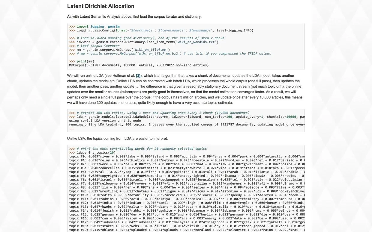The image size is (372, 232).
Task: Click the 'load corpus iterator' comment
Action: click(94, 46)
